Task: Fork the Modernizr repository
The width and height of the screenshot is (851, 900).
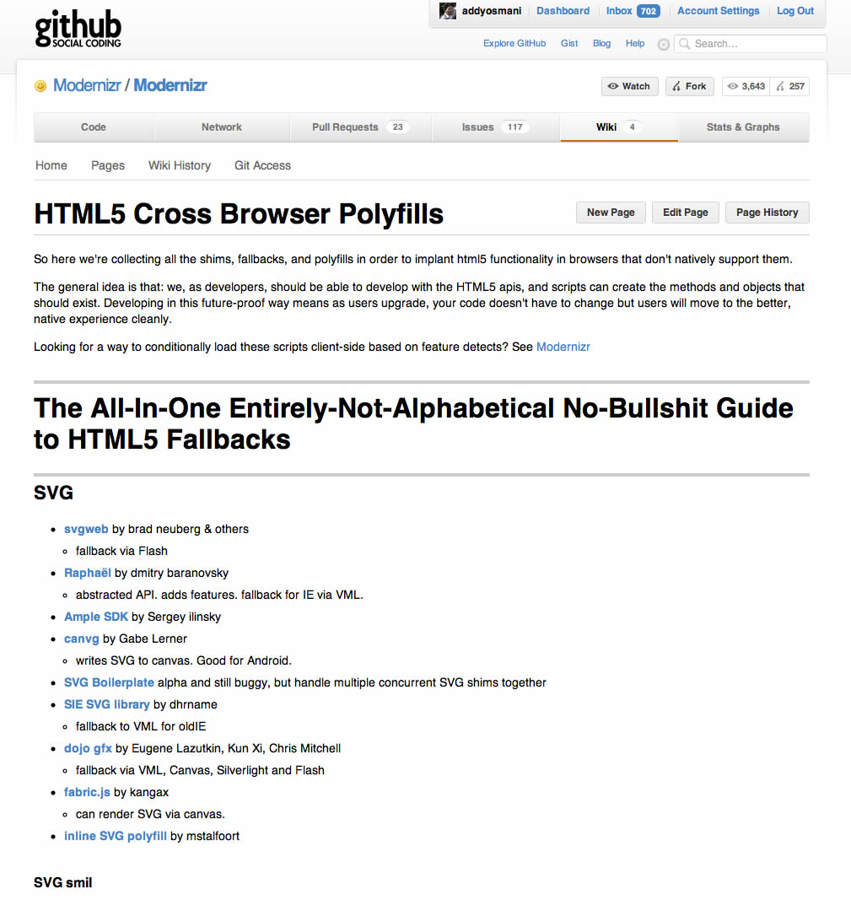Action: click(689, 86)
